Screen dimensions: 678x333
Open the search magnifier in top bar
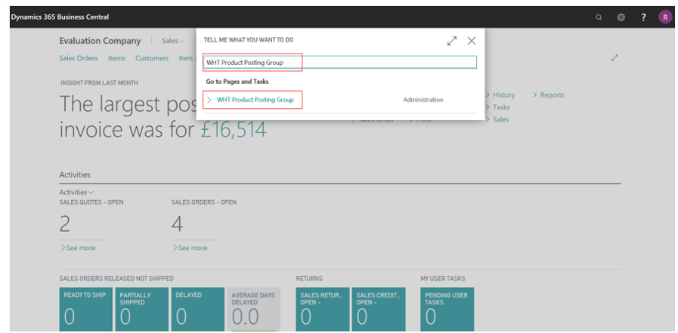pyautogui.click(x=599, y=17)
